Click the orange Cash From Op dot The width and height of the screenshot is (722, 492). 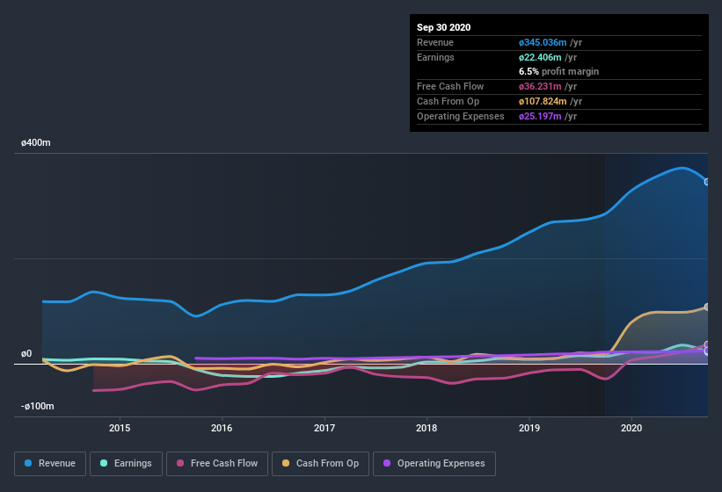[x=286, y=463]
